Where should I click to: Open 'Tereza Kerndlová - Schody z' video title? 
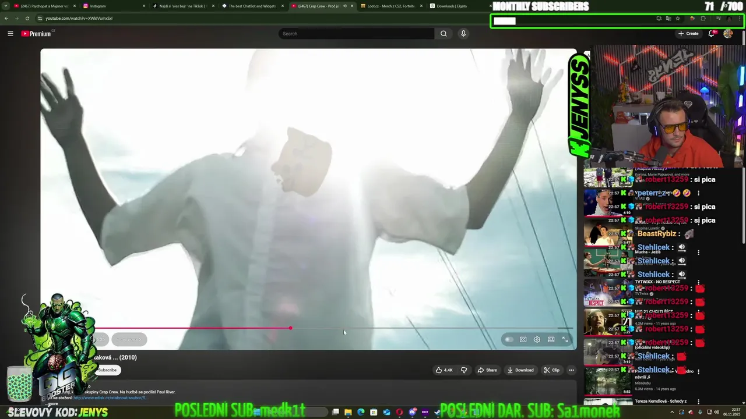coord(661,402)
